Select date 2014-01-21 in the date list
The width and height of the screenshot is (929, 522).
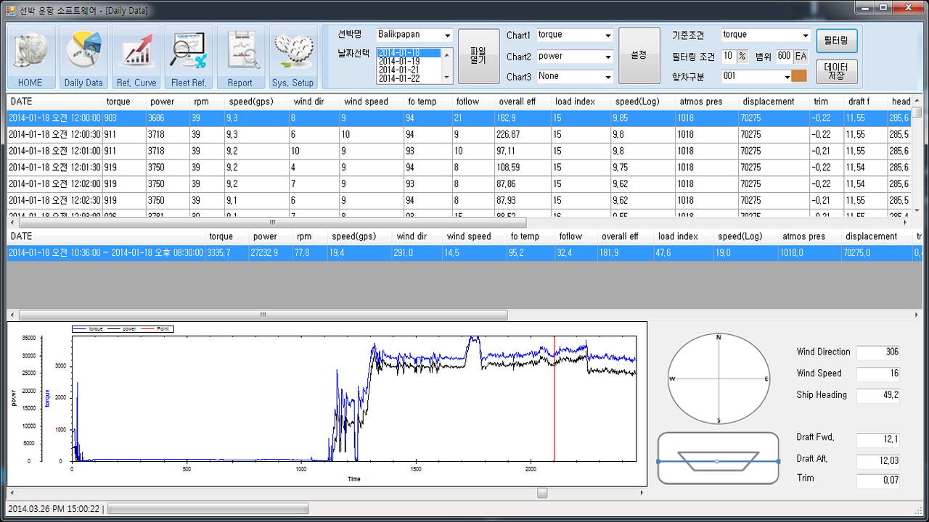pos(398,70)
